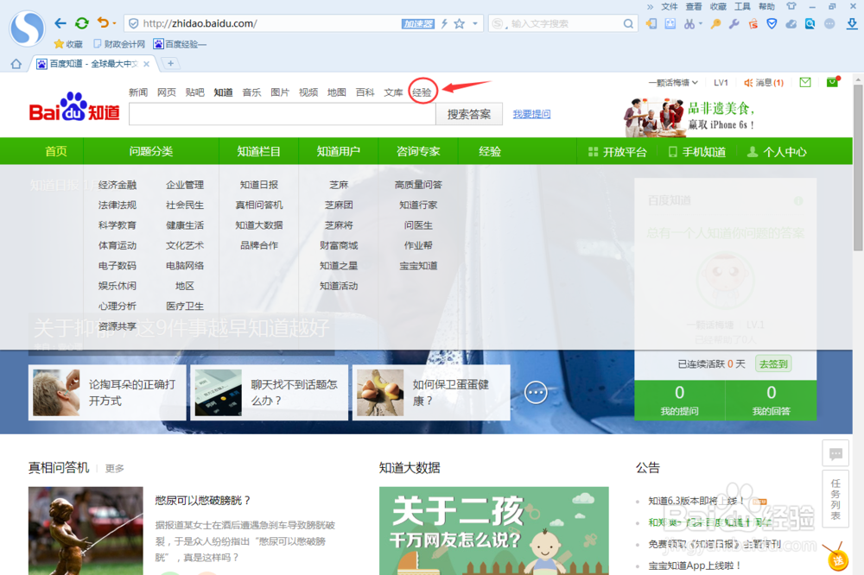Open the search engine selector in search box

pos(499,23)
